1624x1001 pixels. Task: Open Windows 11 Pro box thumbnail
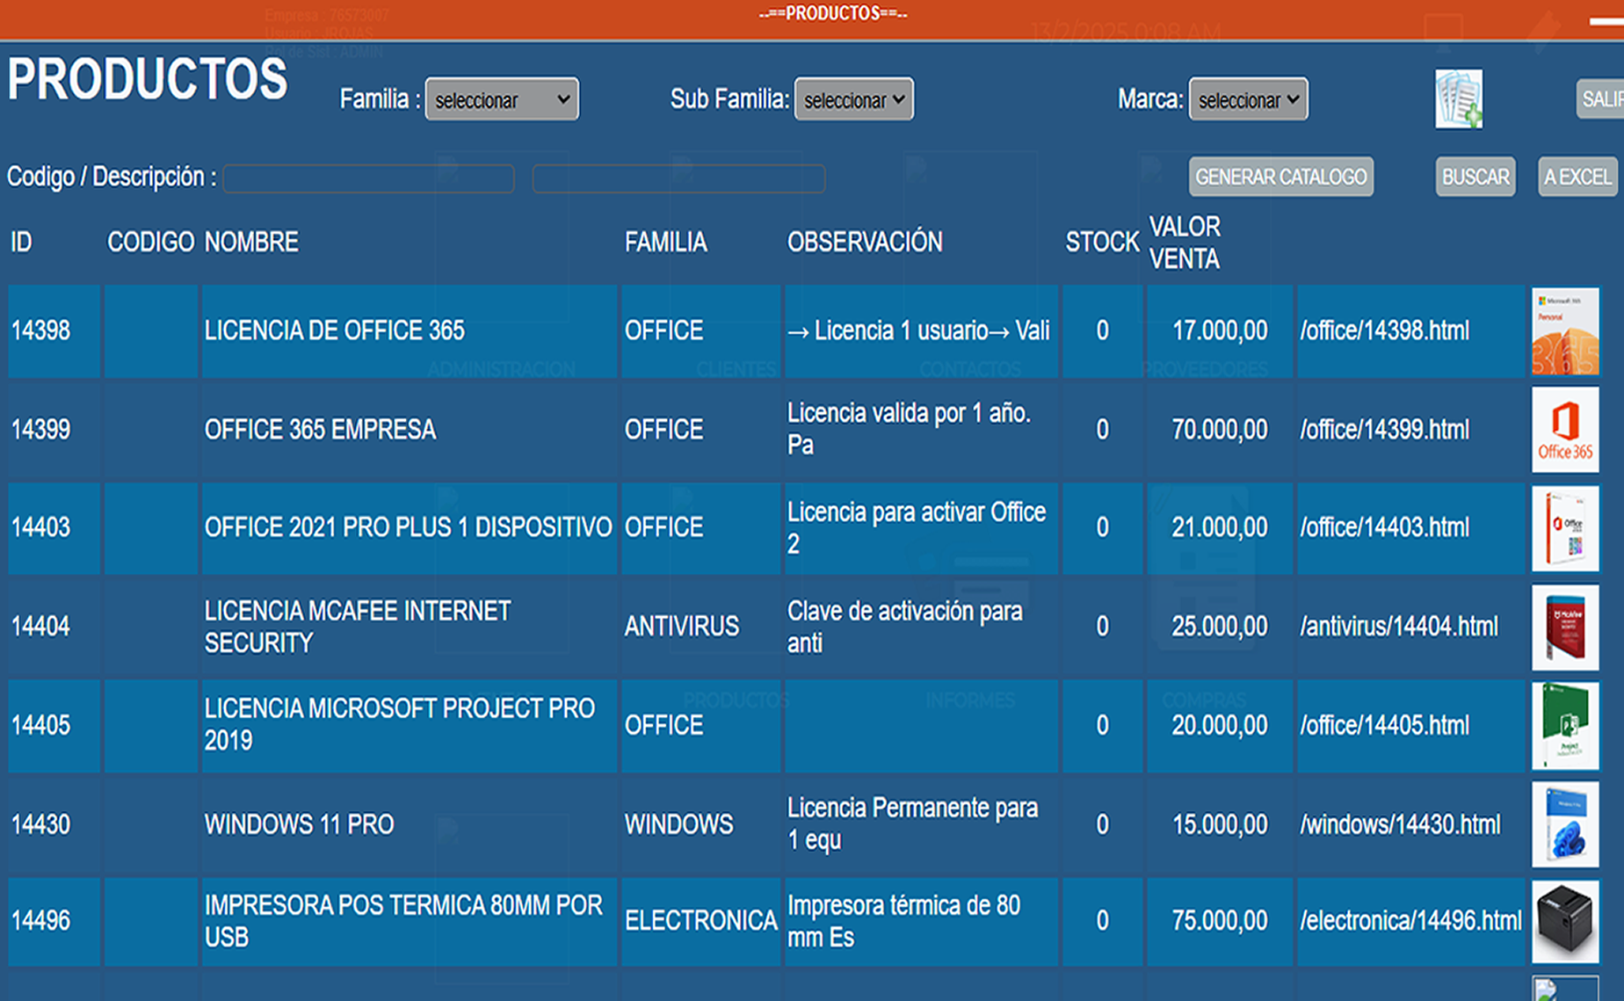coord(1565,824)
